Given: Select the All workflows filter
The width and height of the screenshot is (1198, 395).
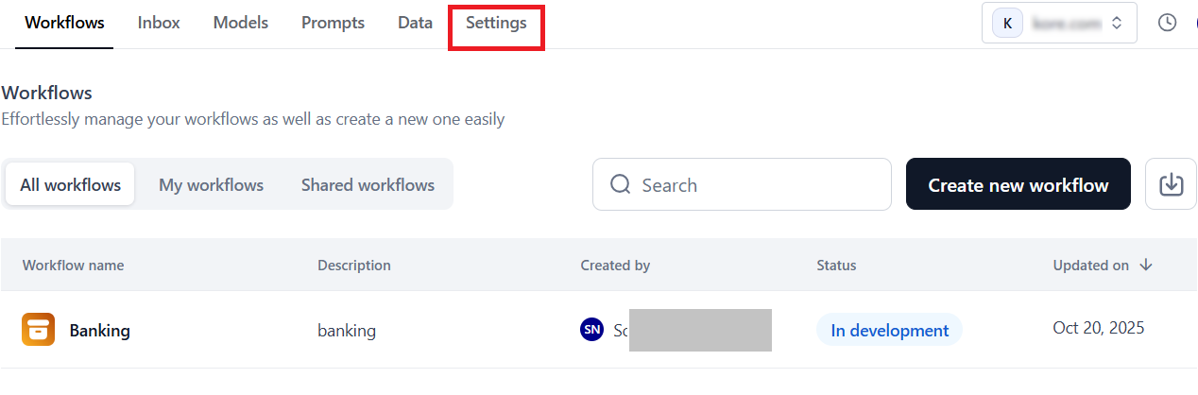Looking at the screenshot, I should click(70, 184).
